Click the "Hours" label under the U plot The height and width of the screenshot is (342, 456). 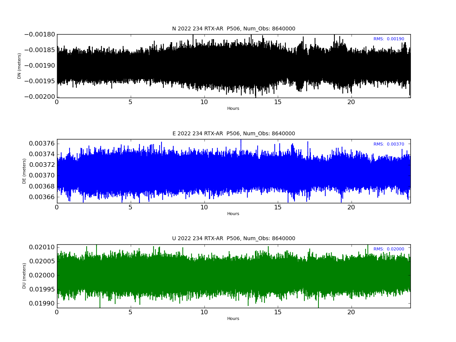click(x=233, y=319)
